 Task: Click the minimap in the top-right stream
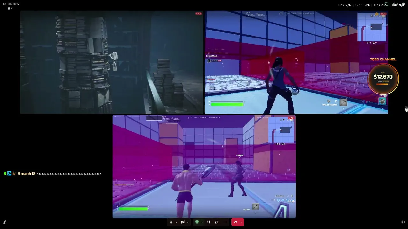pyautogui.click(x=372, y=27)
